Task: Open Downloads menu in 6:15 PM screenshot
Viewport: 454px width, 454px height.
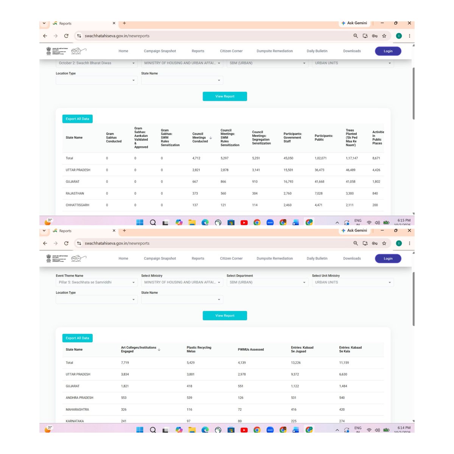Action: click(x=352, y=51)
